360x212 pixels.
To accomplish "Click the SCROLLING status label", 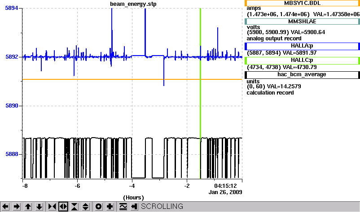I will [x=162, y=207].
